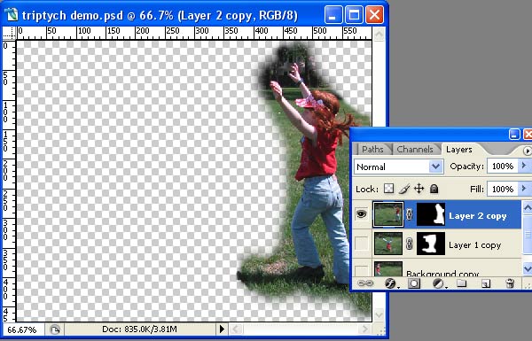Show the Background copy layer visibility
The height and width of the screenshot is (341, 532).
tap(362, 271)
